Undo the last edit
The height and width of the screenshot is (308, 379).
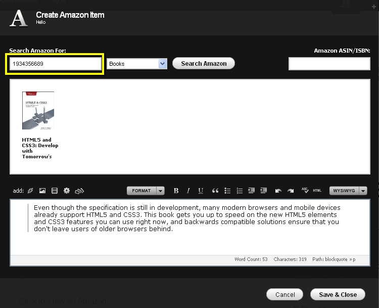(278, 191)
